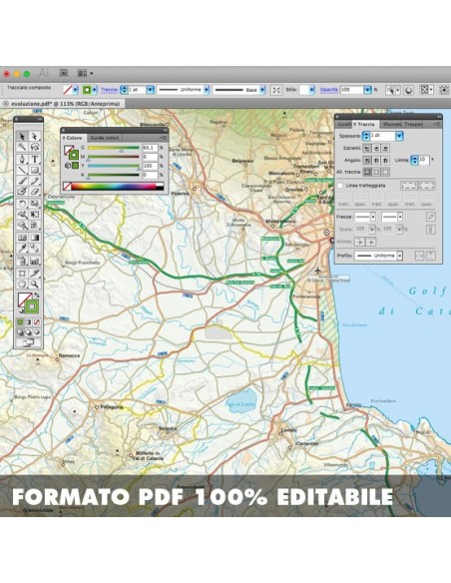Image resolution: width=451 pixels, height=583 pixels.
Task: Click the Opacità 100 input field
Action: pyautogui.click(x=351, y=90)
